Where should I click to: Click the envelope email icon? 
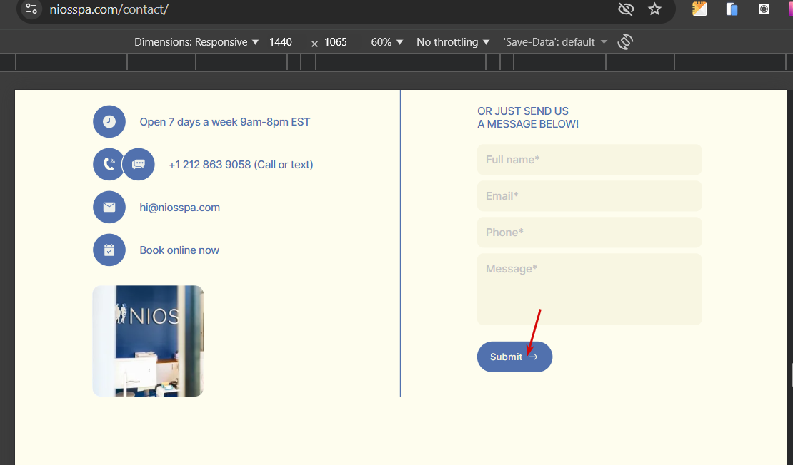109,207
